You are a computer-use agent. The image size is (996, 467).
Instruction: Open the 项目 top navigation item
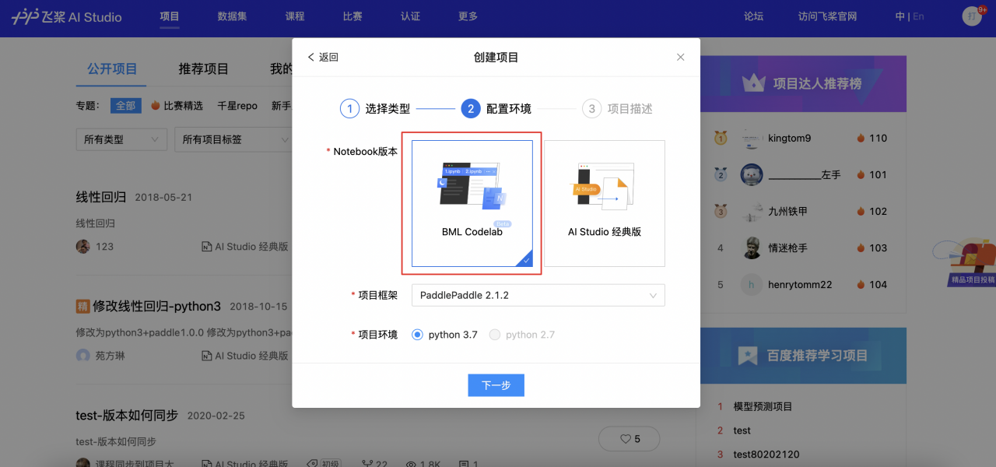pos(170,16)
